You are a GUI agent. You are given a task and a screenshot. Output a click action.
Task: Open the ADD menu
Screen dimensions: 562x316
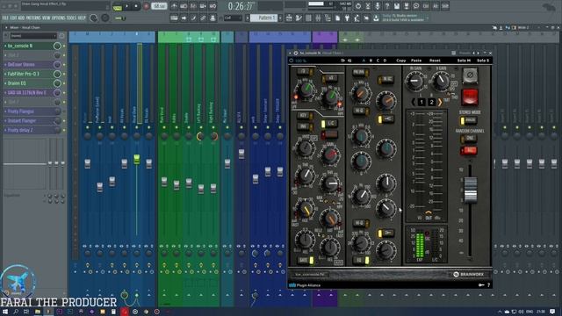click(21, 18)
